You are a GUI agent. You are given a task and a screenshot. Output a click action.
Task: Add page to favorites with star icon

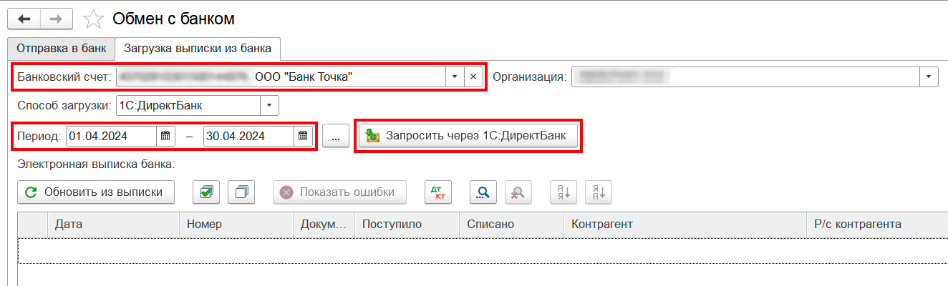pyautogui.click(x=93, y=19)
